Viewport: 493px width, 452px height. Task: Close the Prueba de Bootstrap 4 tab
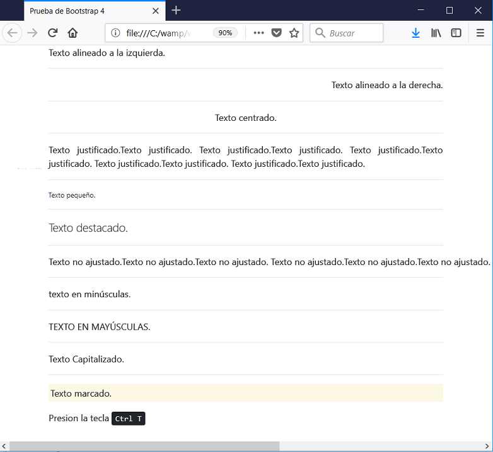pyautogui.click(x=155, y=11)
